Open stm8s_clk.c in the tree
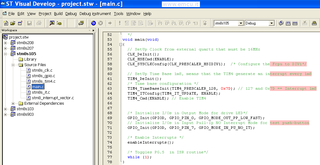Viewport: 320px width, 165px height. [42, 70]
